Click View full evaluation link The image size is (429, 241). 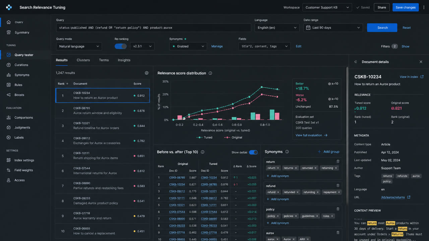311,135
